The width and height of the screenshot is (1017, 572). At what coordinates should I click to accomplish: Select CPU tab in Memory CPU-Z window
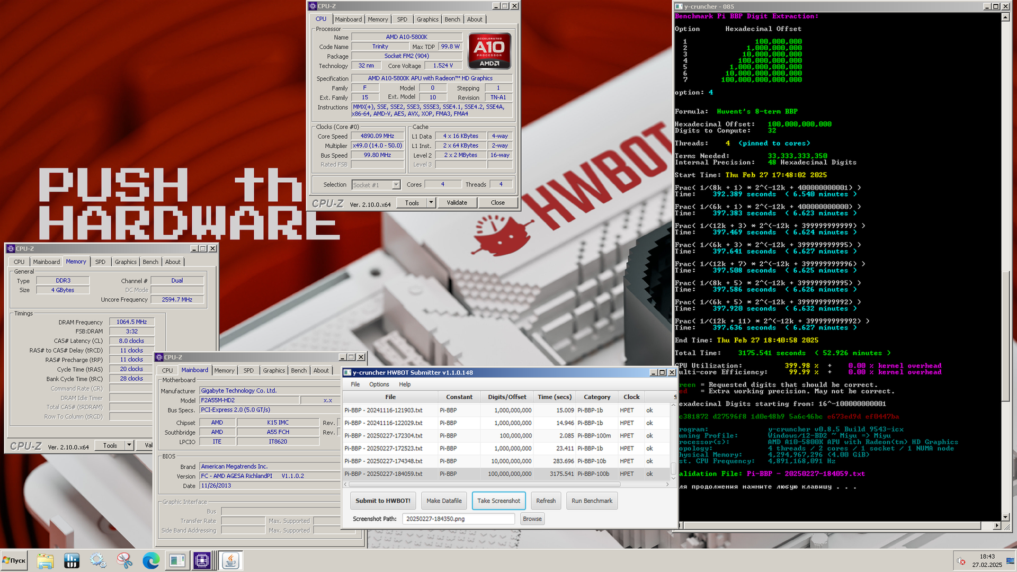pos(19,262)
